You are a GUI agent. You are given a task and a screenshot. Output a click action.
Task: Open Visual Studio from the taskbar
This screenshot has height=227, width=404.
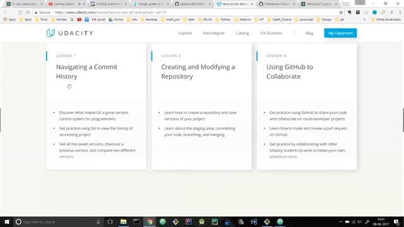[254, 221]
